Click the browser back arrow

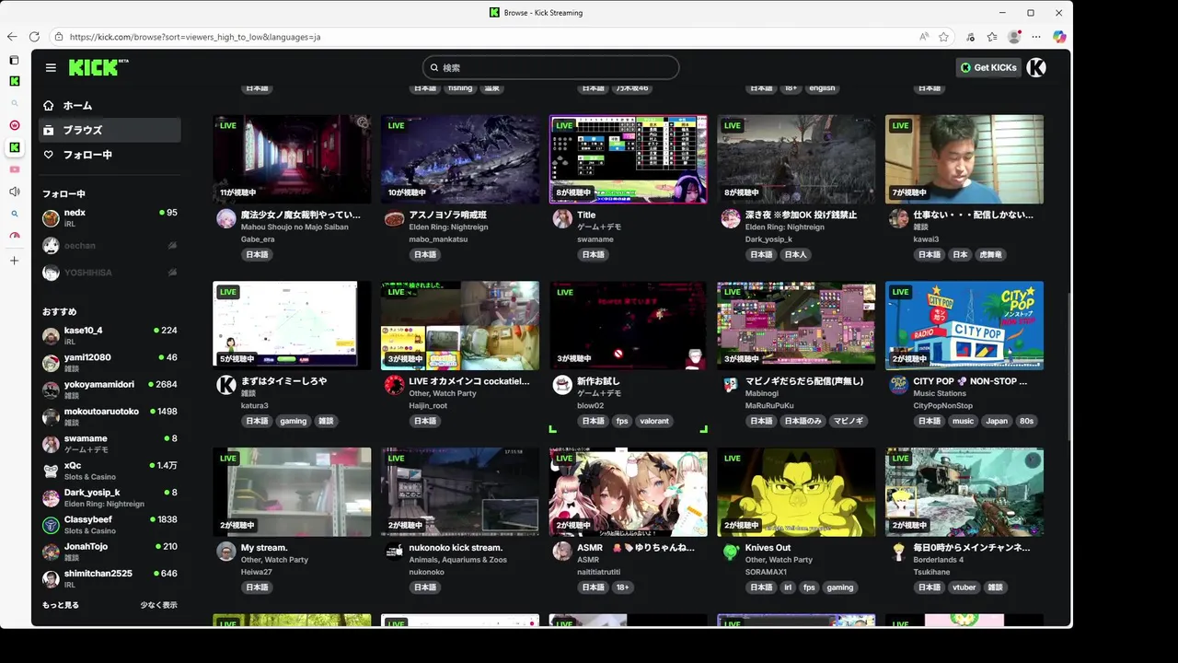coord(12,37)
